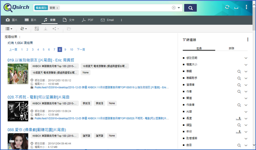Click the multi-select grid icon
Screen dimensions: 256x150
pyautogui.click(x=37, y=29)
